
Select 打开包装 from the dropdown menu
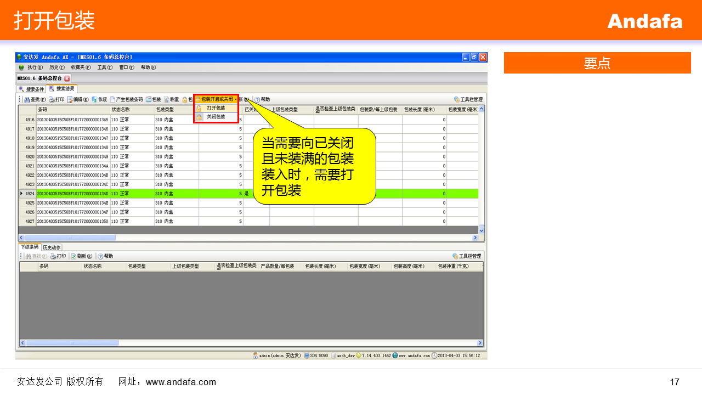point(216,108)
